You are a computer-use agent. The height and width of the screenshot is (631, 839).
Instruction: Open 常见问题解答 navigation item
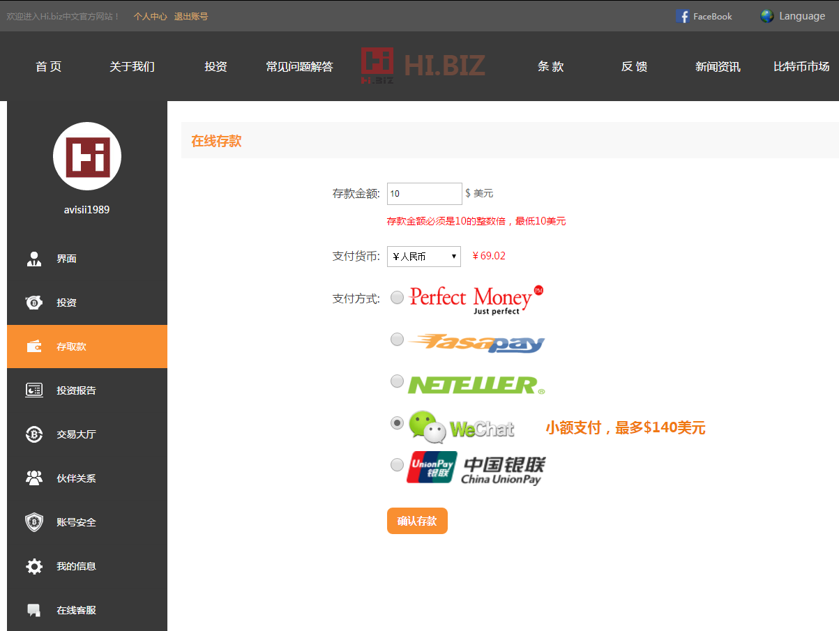coord(299,66)
